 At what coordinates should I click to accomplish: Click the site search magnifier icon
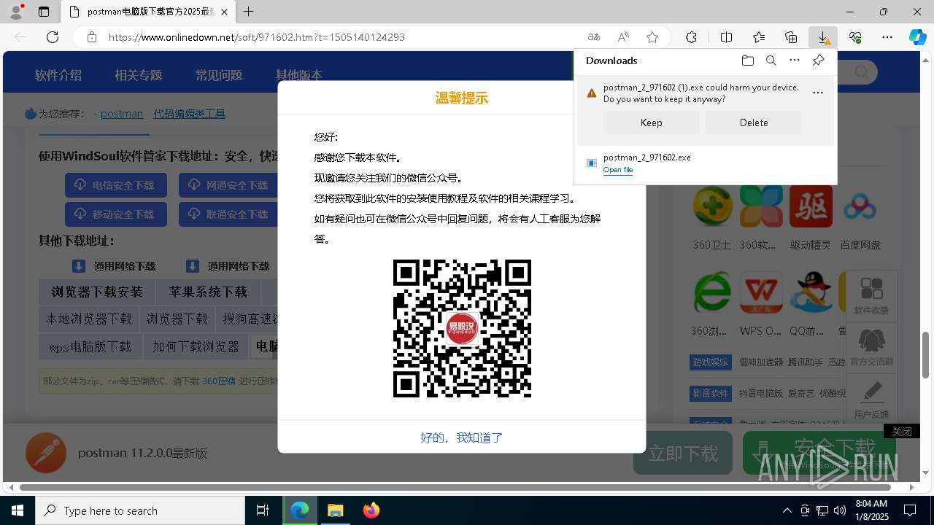pyautogui.click(x=862, y=72)
